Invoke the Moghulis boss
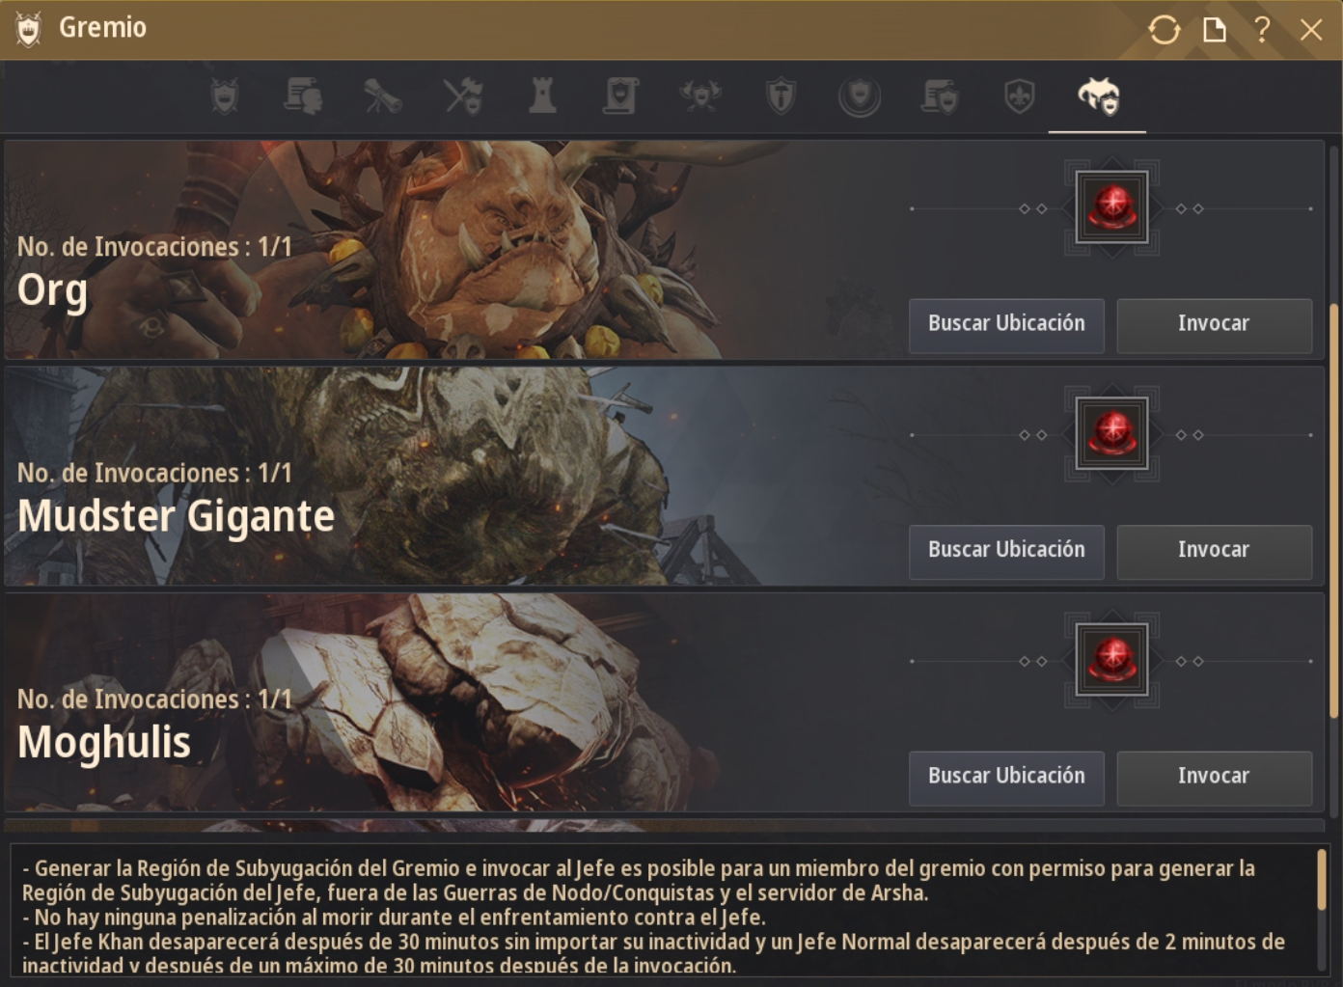 1214,778
